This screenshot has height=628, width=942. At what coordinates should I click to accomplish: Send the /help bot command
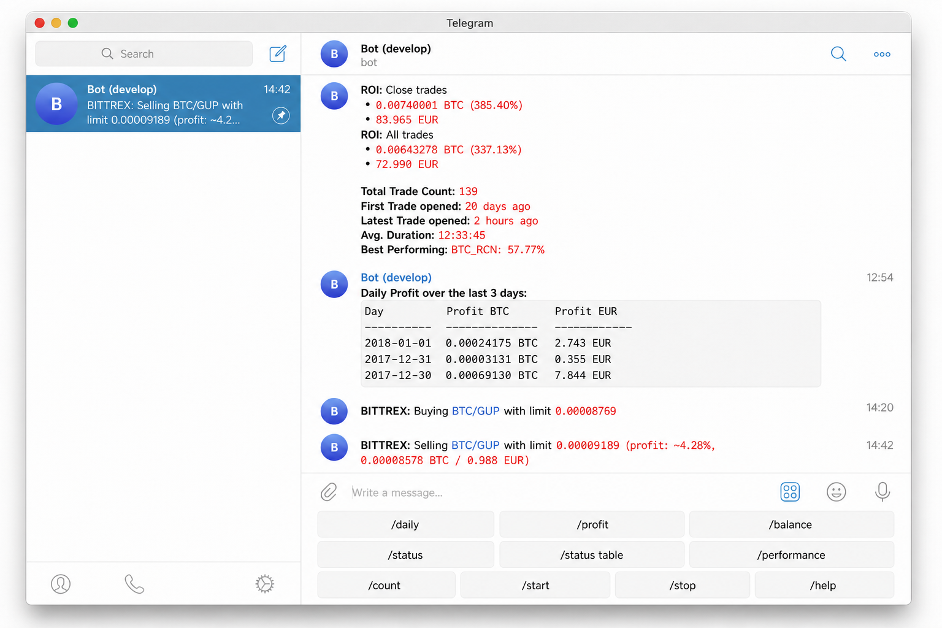click(x=824, y=585)
